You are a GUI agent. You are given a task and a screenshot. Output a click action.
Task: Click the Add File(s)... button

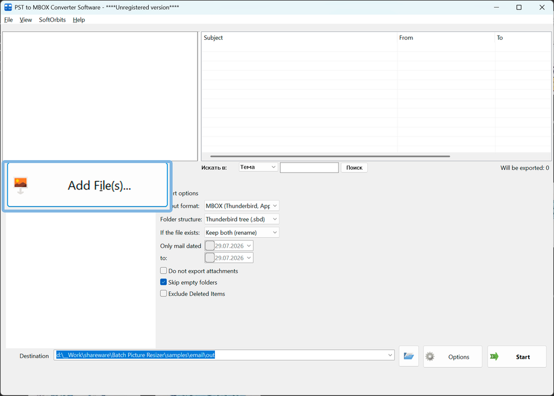(x=87, y=185)
